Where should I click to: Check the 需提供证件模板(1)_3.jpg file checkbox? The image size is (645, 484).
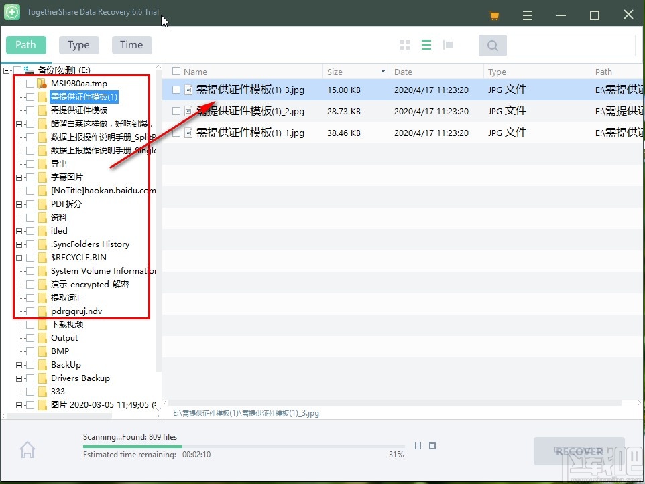(176, 90)
